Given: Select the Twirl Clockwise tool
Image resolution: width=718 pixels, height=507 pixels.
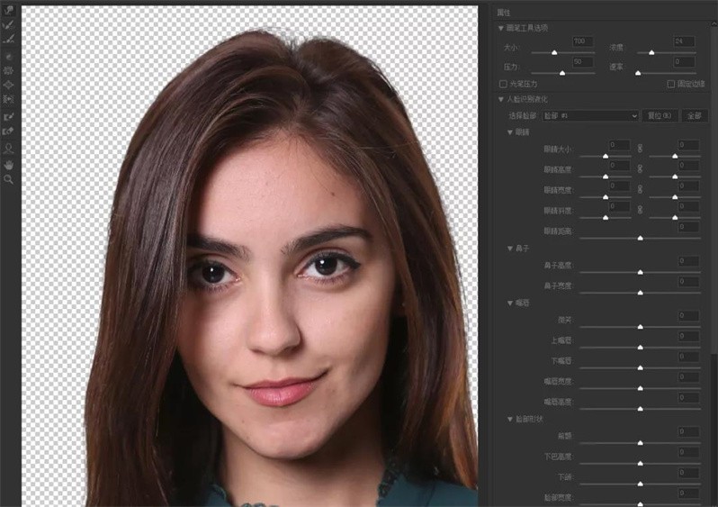Looking at the screenshot, I should 8,57.
